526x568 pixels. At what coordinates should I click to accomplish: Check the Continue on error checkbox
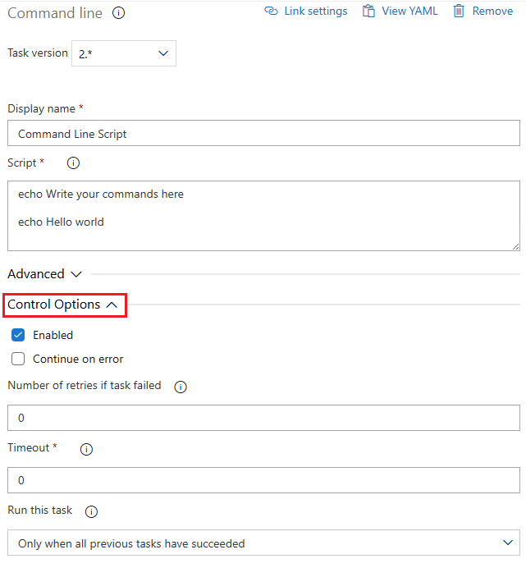[x=18, y=359]
